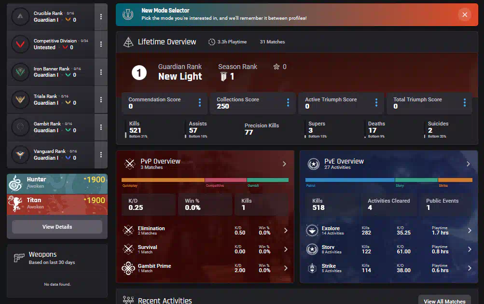Dismiss the New Mode Selector banner
484x304 pixels.
(x=465, y=14)
